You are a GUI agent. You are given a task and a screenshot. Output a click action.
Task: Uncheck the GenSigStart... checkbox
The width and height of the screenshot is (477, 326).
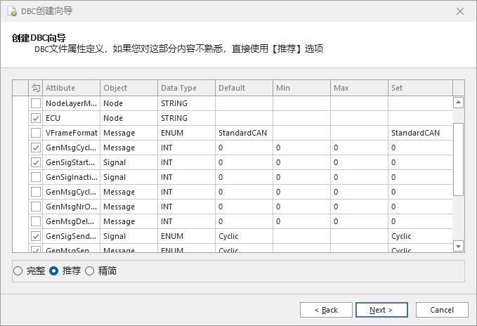(x=36, y=162)
